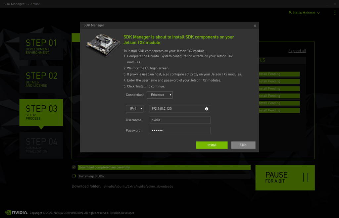Focus the Username field containing nvidia

(180, 120)
